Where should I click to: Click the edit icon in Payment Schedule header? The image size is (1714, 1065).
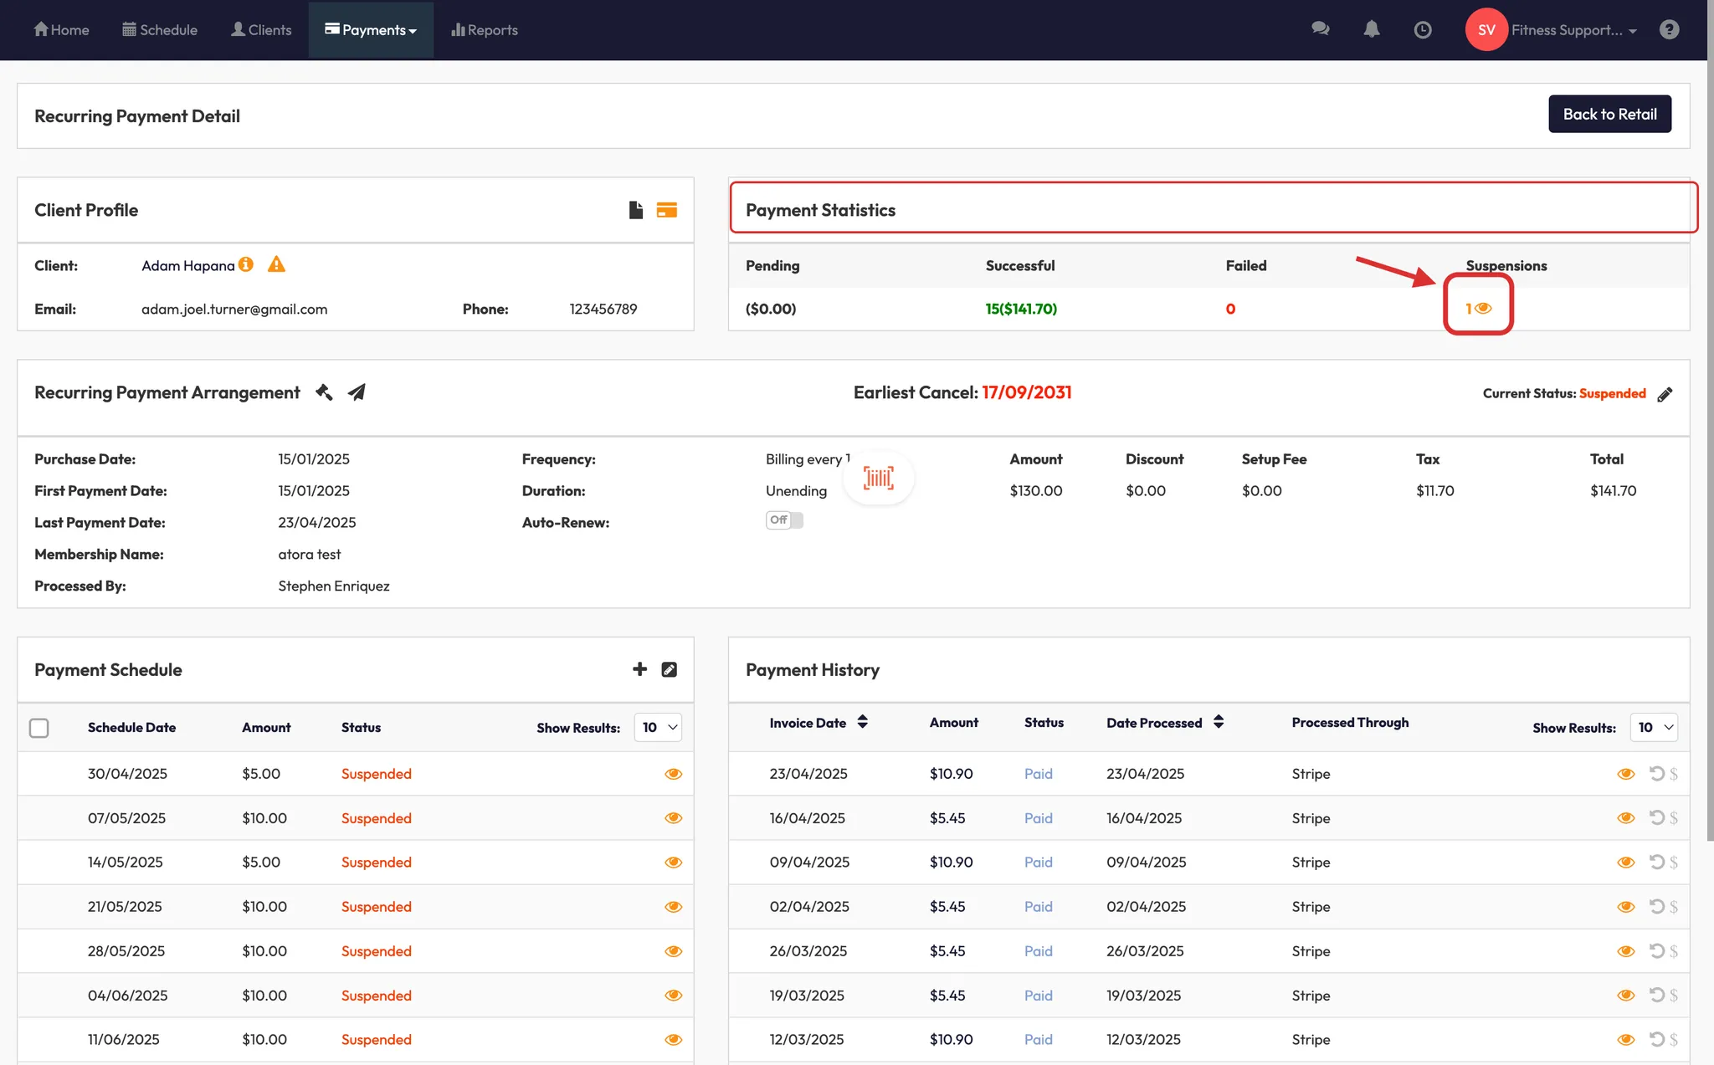pyautogui.click(x=669, y=669)
